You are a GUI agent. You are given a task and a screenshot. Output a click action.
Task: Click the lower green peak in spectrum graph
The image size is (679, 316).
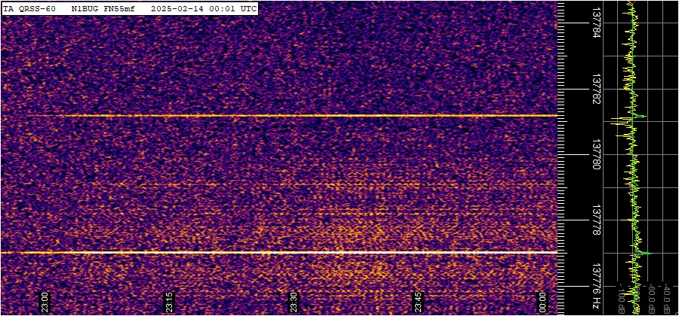click(x=647, y=254)
